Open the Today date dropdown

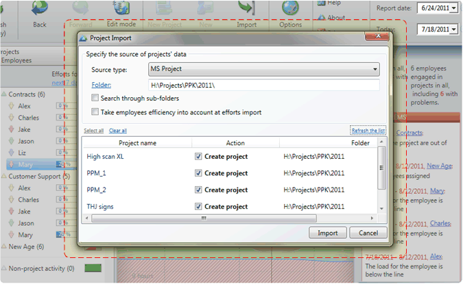pos(454,29)
